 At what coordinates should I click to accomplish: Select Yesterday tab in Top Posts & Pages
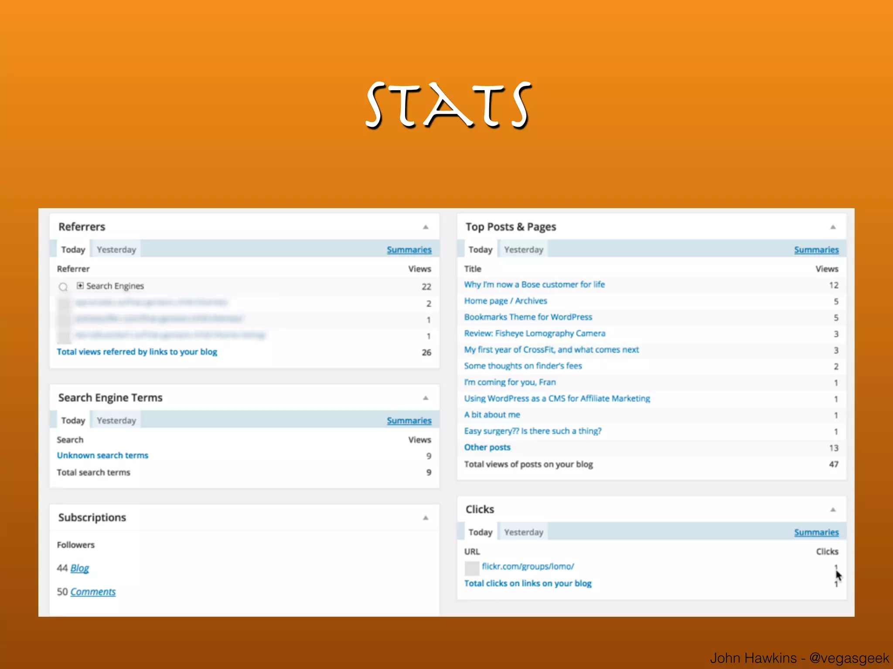[524, 250]
